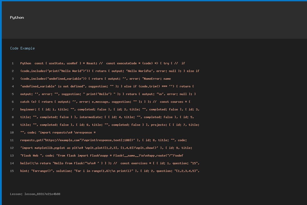
Task: Click 'import matplotlib.pyplot' on line 12
Action: point(43,148)
